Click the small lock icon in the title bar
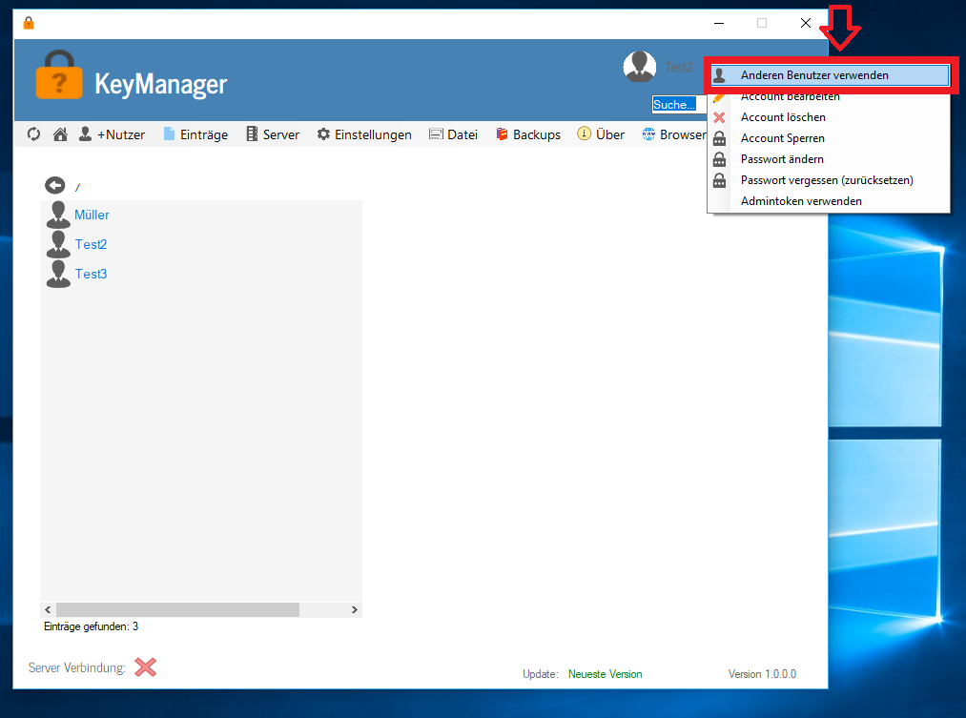Image resolution: width=966 pixels, height=718 pixels. (29, 23)
